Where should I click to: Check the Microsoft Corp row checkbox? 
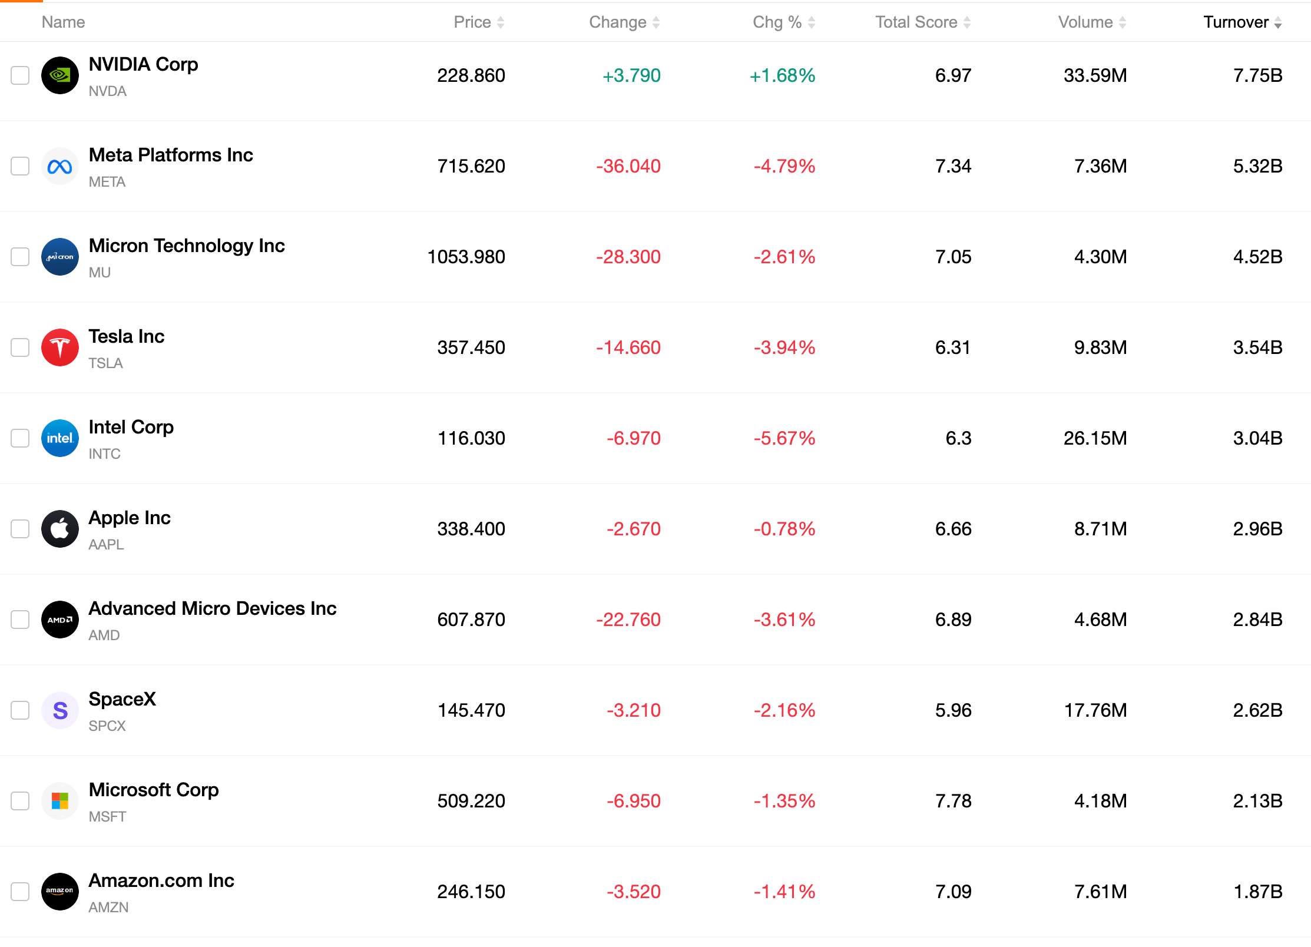(x=20, y=801)
